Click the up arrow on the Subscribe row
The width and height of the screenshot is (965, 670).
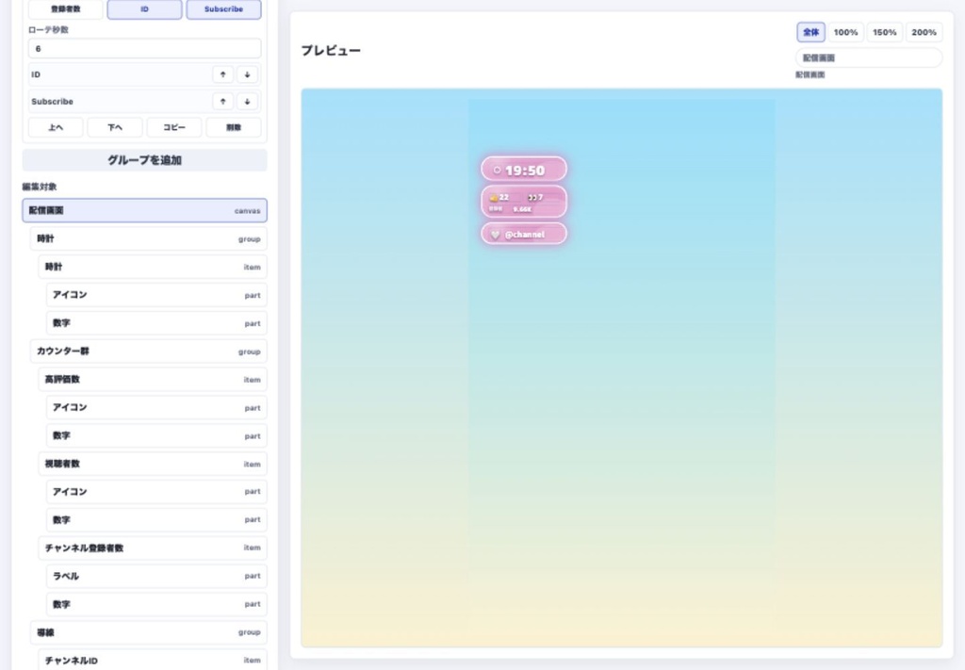(x=222, y=102)
